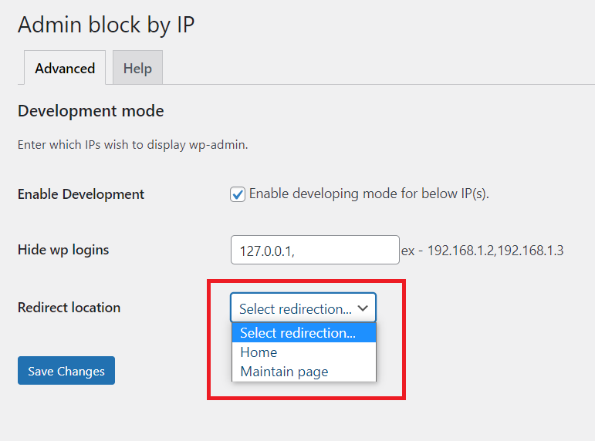Screen dimensions: 595x441
Task: Click the Enable Development row label
Action: [x=81, y=194]
